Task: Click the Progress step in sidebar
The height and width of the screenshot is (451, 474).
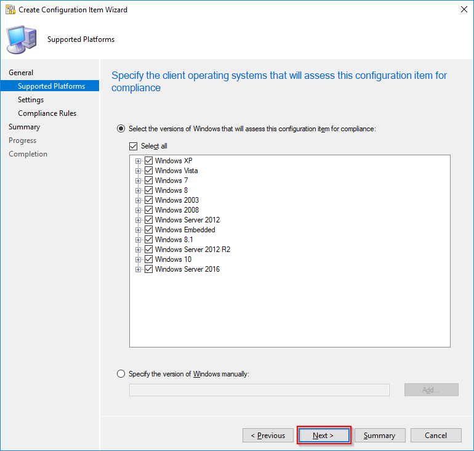Action: point(22,140)
